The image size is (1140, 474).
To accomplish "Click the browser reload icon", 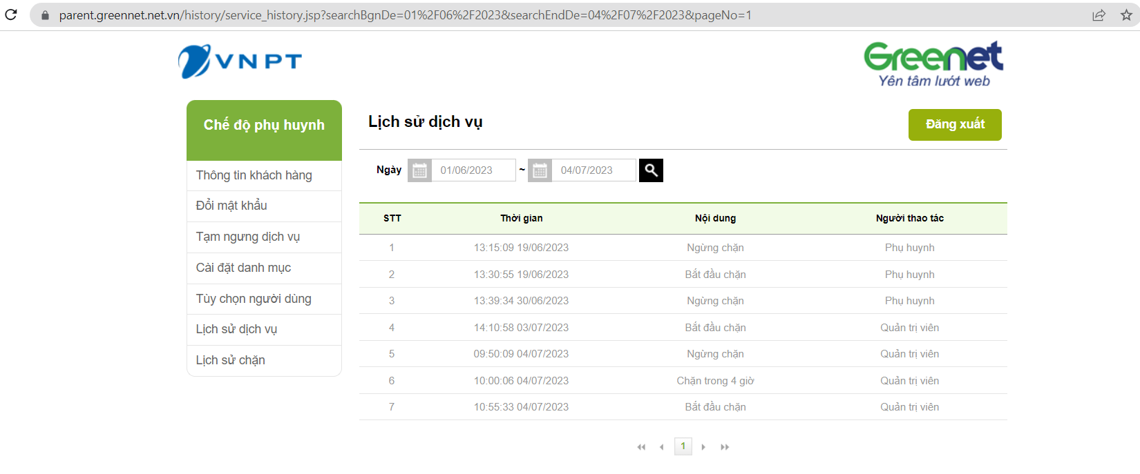I will [11, 14].
